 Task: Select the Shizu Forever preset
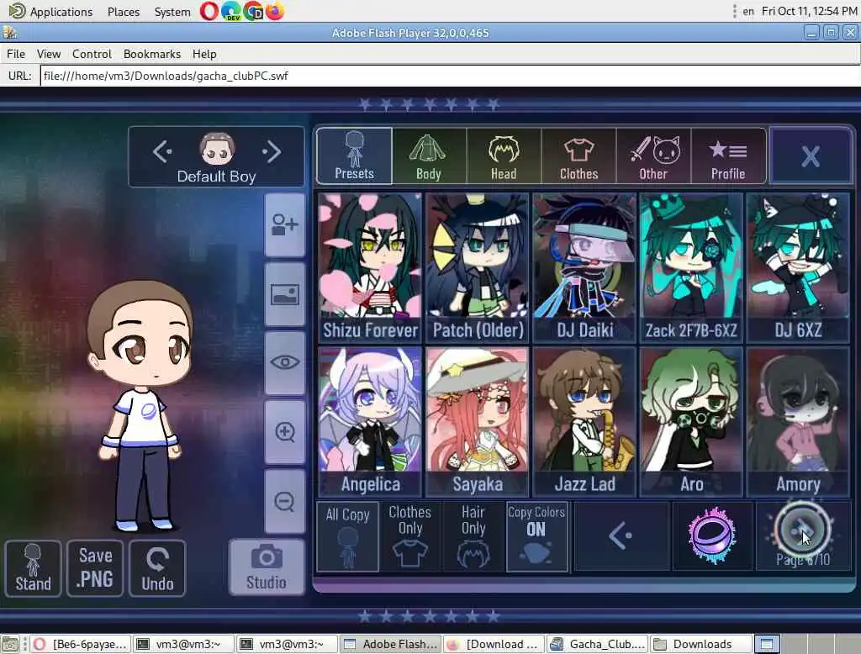(370, 267)
